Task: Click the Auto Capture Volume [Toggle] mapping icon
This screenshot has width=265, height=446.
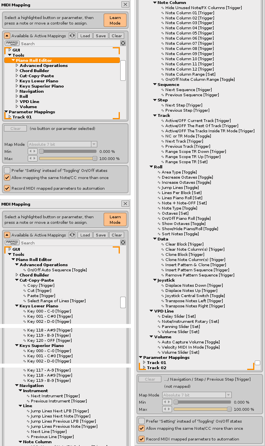Action: [159, 342]
